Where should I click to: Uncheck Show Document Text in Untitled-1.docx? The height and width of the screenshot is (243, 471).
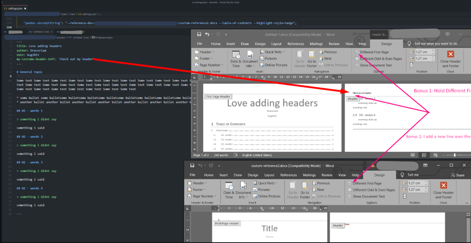click(x=357, y=65)
